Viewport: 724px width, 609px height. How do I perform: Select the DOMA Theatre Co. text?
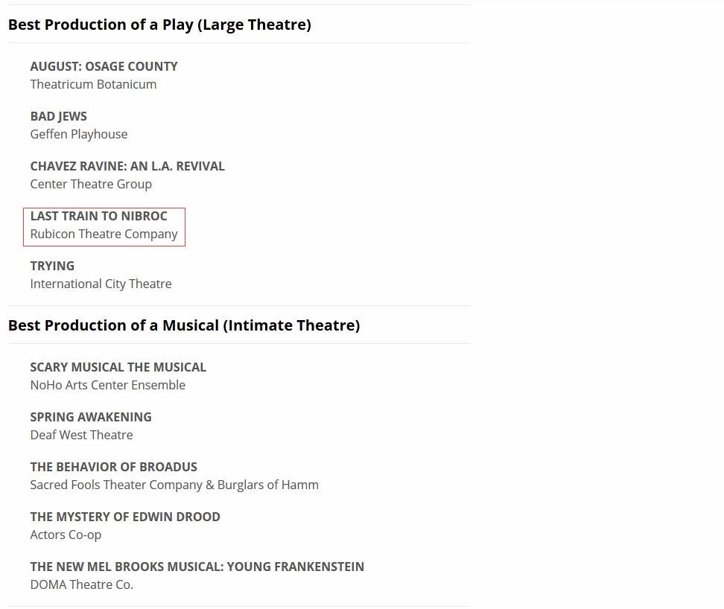(x=81, y=584)
